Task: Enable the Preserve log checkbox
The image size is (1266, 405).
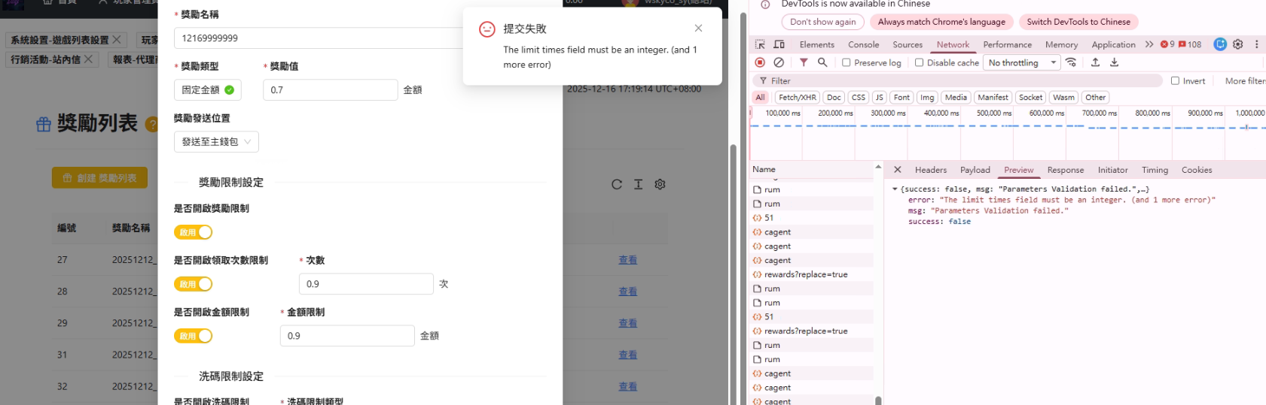Action: coord(847,63)
